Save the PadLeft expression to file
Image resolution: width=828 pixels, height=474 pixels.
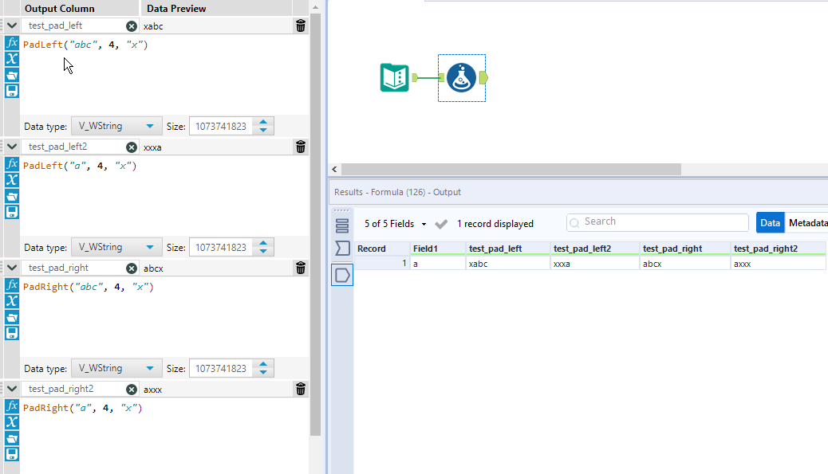[11, 91]
